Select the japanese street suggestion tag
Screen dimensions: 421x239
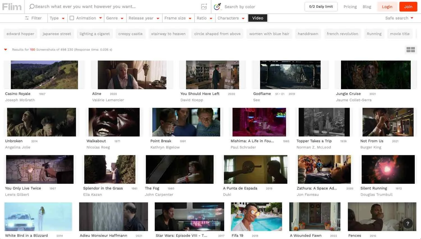pyautogui.click(x=57, y=34)
